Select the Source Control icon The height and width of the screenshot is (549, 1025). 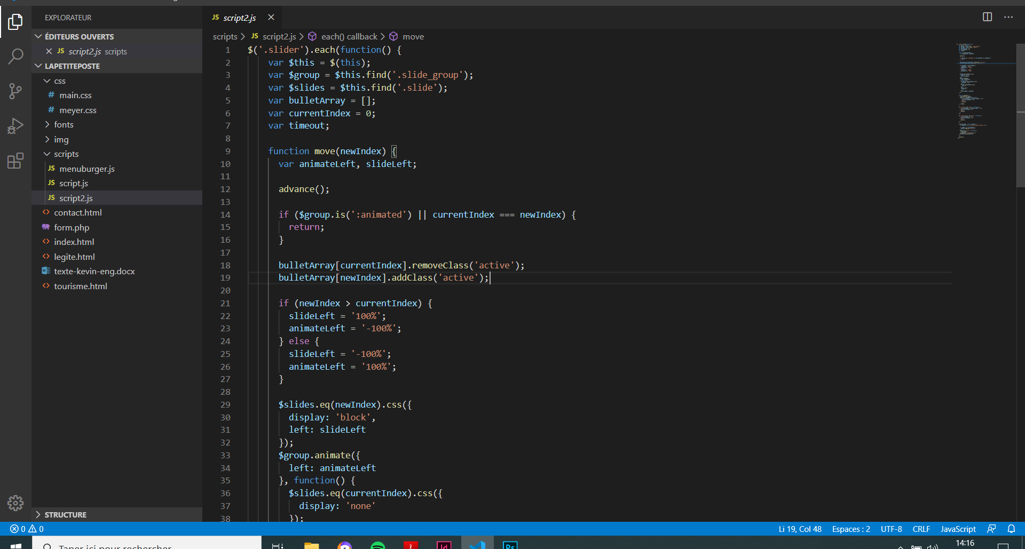(x=15, y=91)
